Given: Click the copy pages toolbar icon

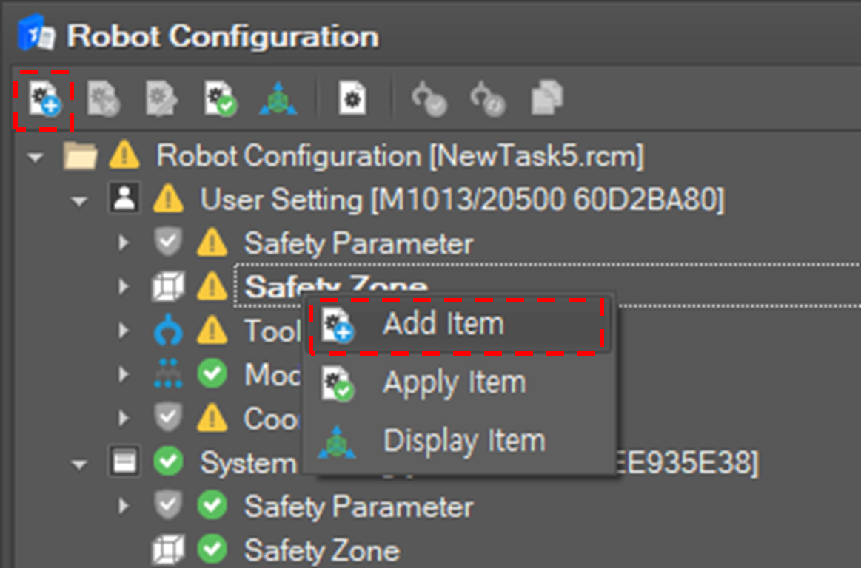Looking at the screenshot, I should pyautogui.click(x=547, y=99).
